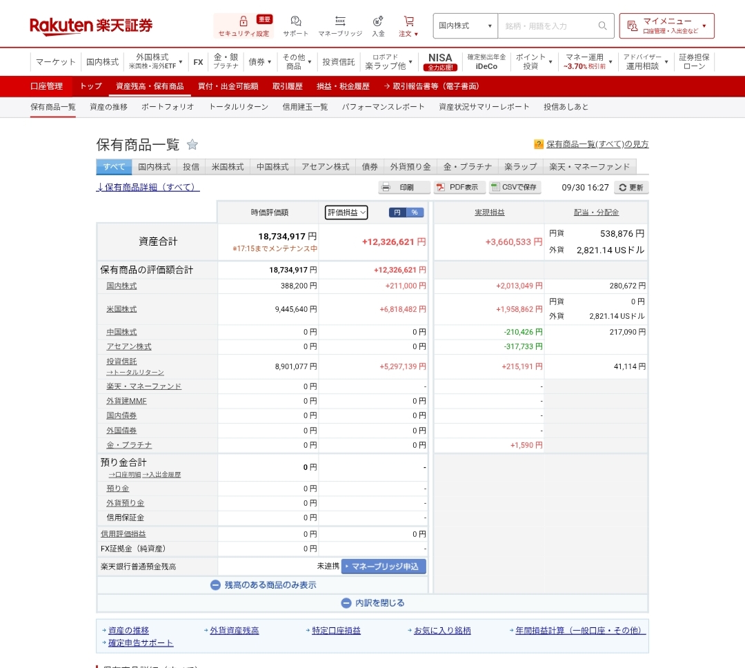Screen dimensions: 745x668
Task: Switch display to yen (円) toggle
Action: [x=397, y=213]
